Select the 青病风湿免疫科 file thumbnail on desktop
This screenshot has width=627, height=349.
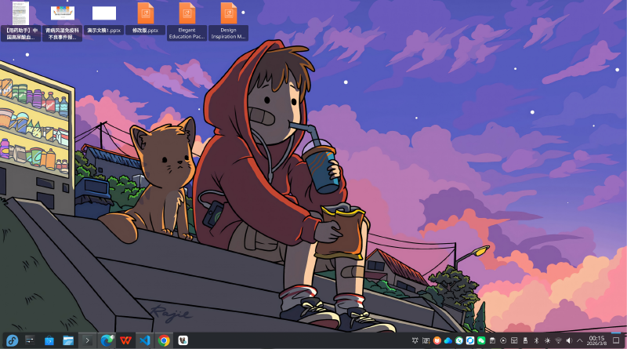[x=63, y=22]
